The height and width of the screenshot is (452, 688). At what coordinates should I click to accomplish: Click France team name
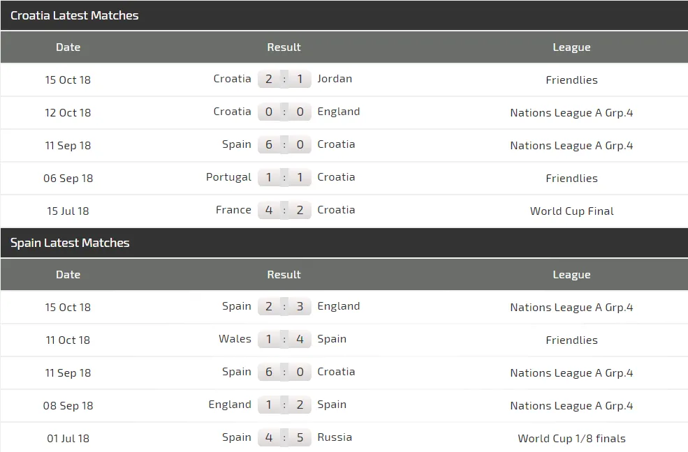(233, 210)
